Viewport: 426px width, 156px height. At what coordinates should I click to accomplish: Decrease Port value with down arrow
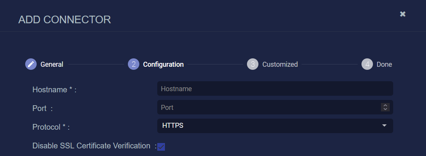385,109
